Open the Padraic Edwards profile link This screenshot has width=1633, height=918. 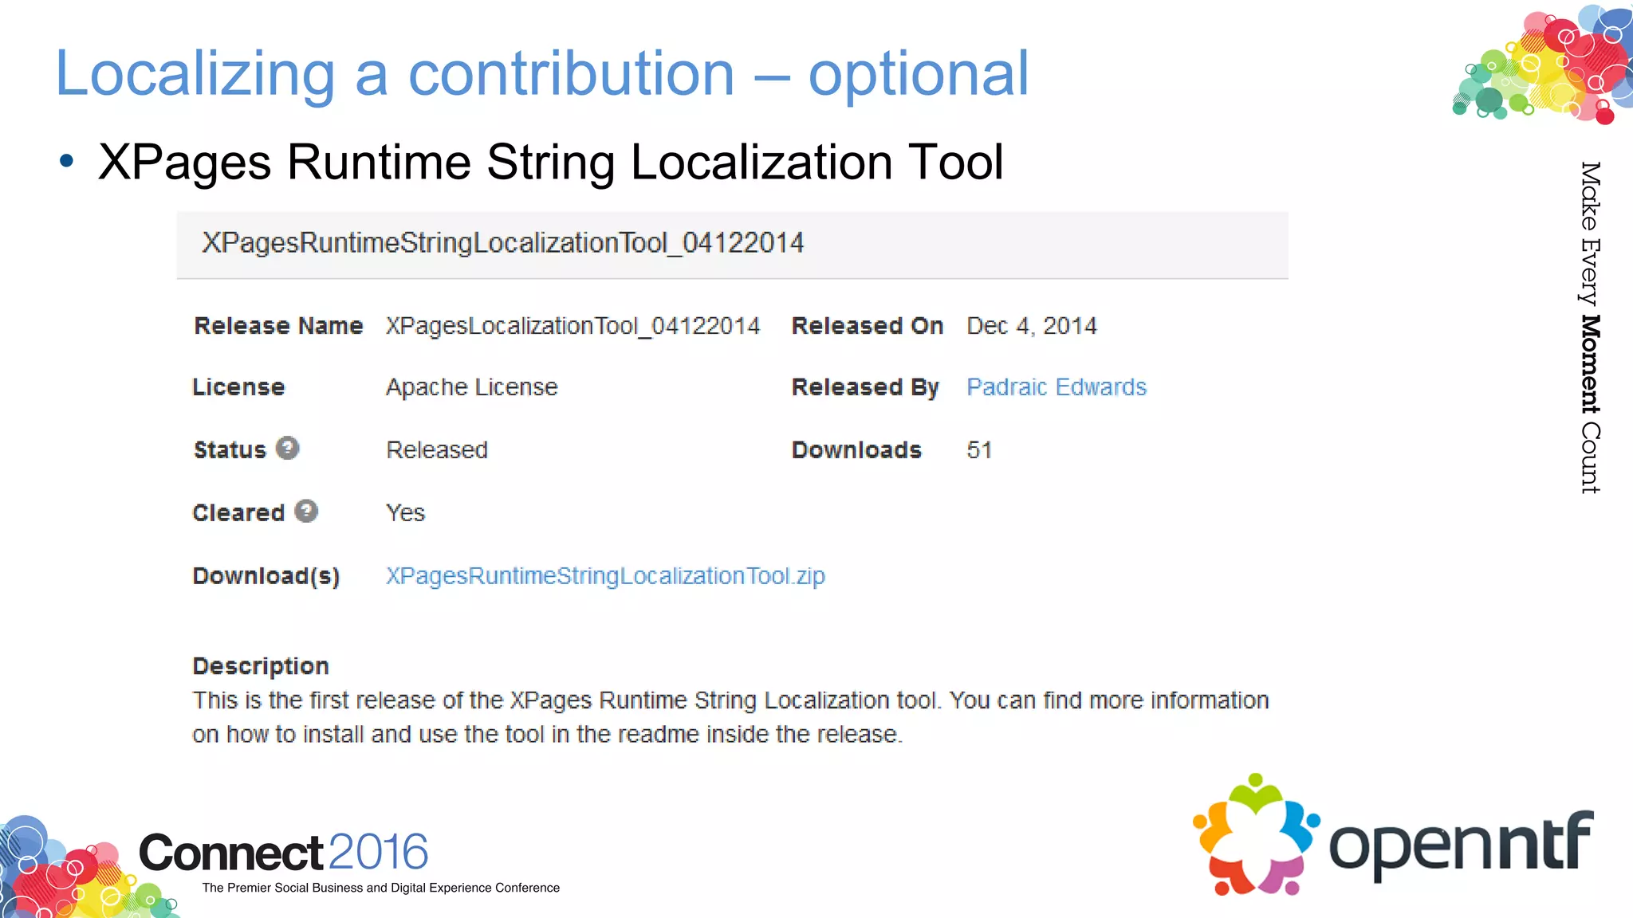[1057, 387]
